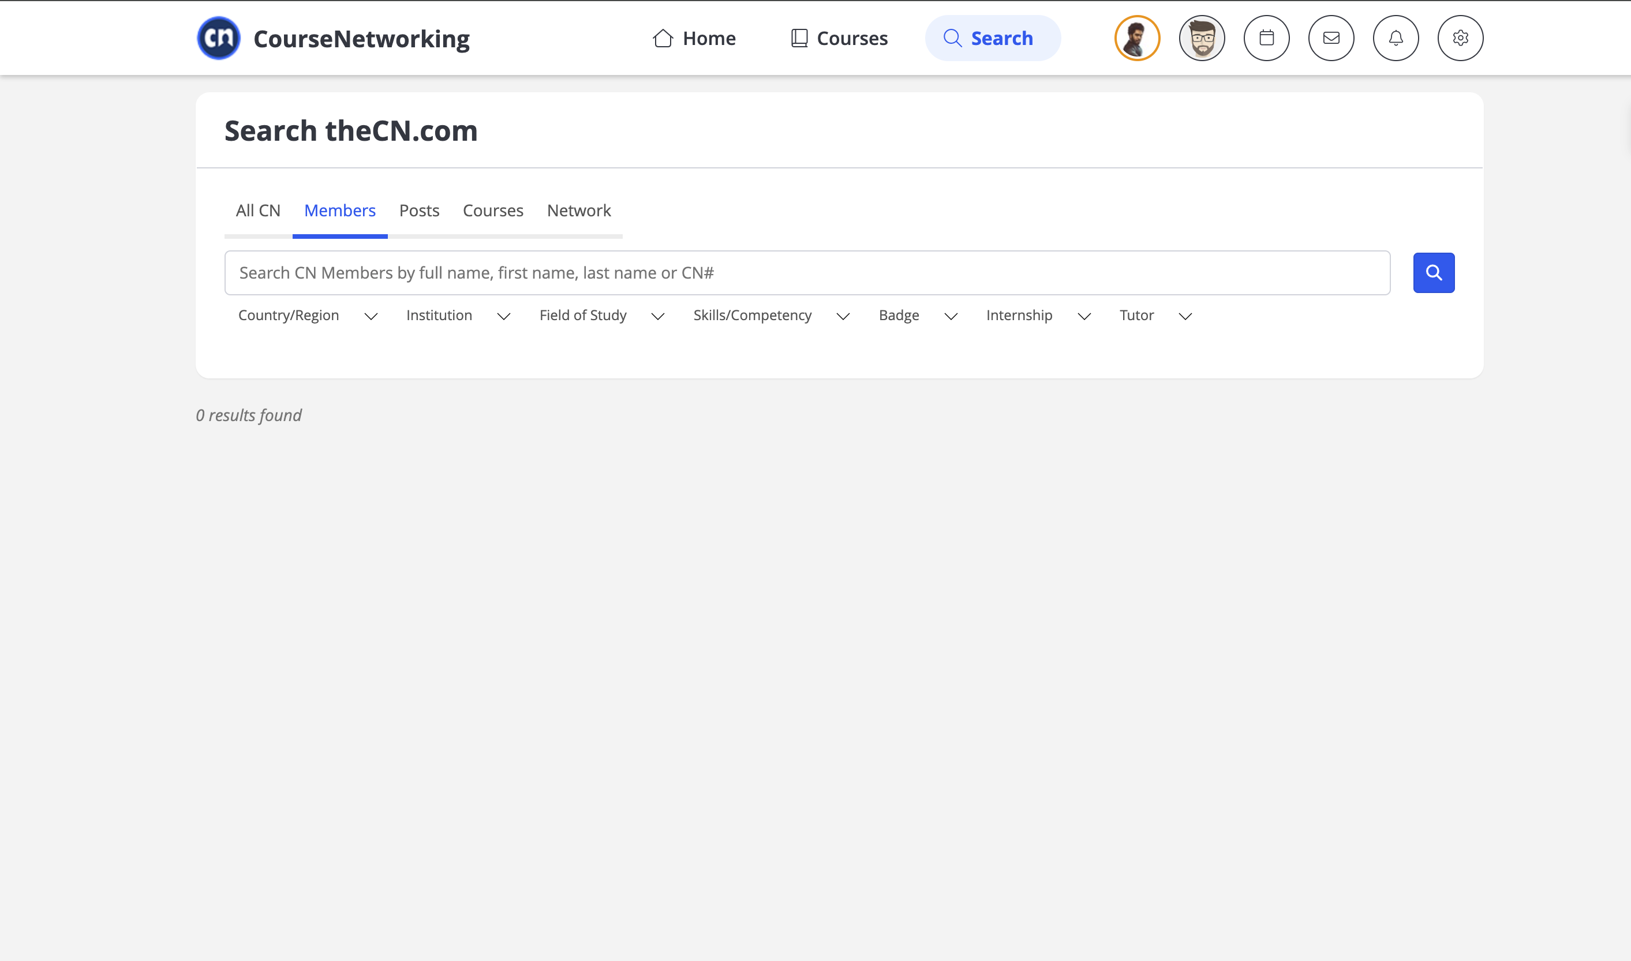Expand the Field of Study dropdown
This screenshot has width=1631, height=961.
pyautogui.click(x=603, y=316)
